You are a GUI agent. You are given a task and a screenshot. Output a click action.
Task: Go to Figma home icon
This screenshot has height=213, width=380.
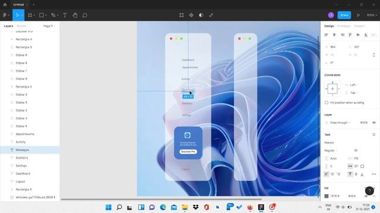coord(5,5)
